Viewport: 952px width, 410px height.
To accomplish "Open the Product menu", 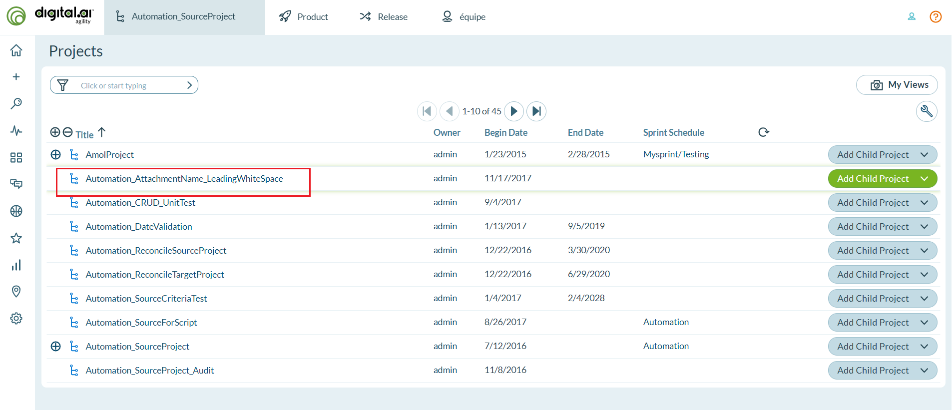I will [x=303, y=17].
